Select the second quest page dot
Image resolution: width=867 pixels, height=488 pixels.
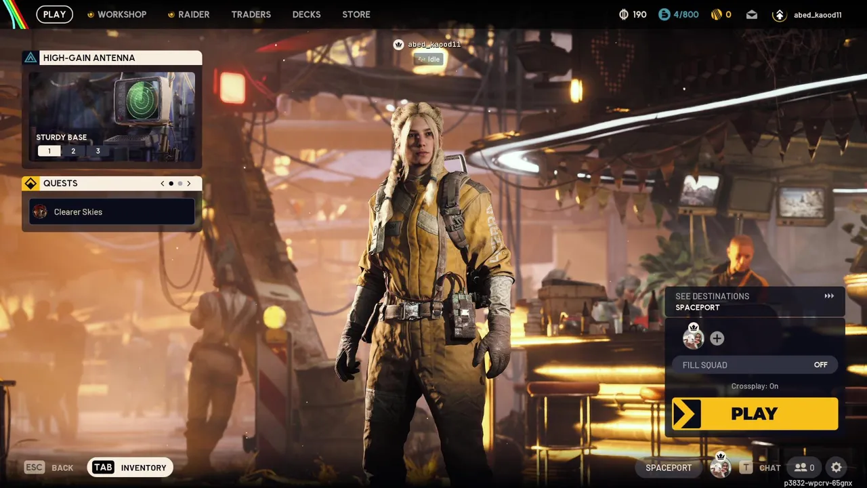(x=179, y=184)
